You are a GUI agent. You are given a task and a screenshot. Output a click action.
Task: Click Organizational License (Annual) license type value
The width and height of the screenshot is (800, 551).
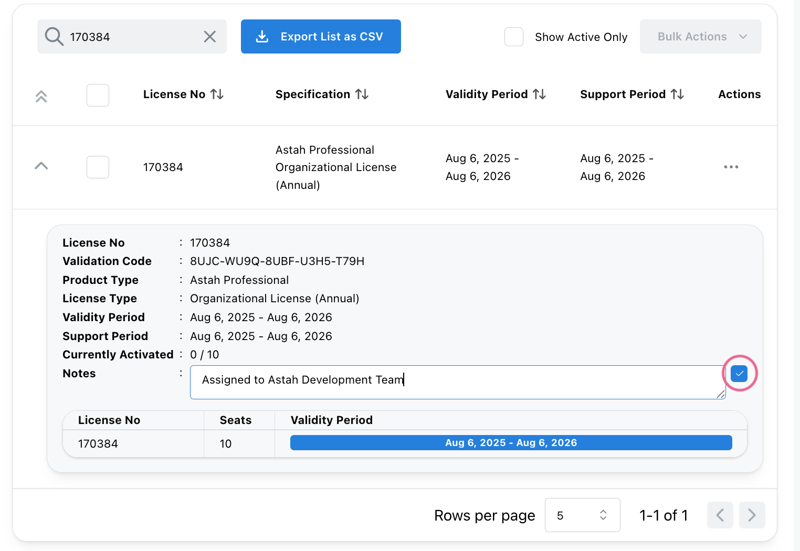[x=275, y=299]
